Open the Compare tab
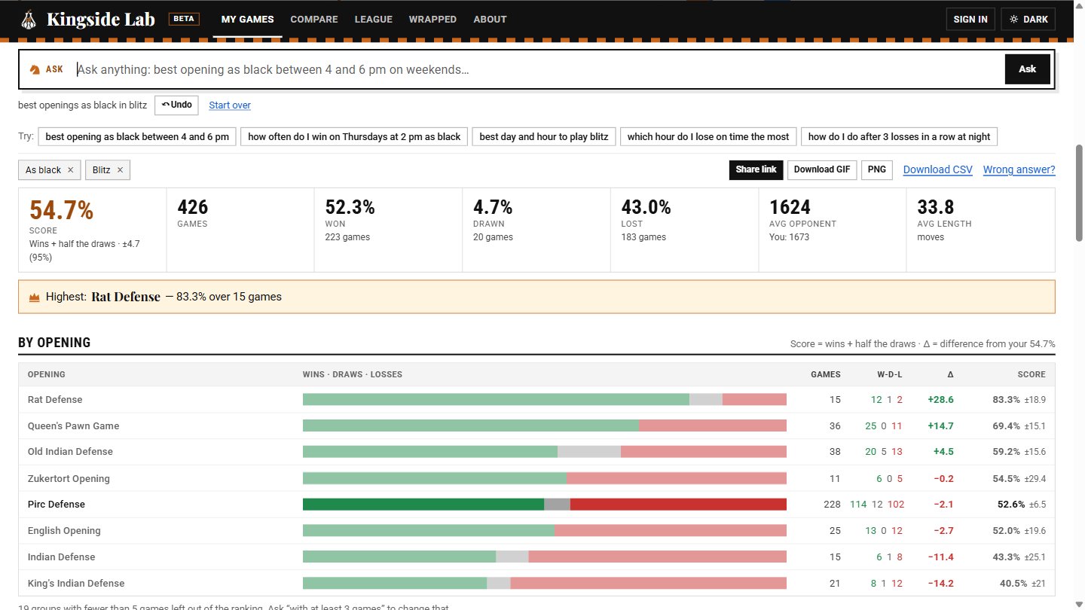Screen dimensions: 1085x610 (x=314, y=20)
